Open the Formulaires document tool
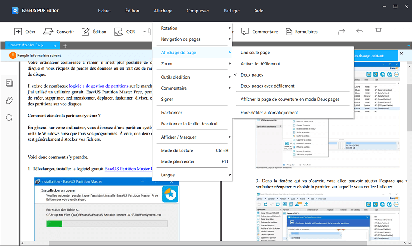 (x=289, y=32)
